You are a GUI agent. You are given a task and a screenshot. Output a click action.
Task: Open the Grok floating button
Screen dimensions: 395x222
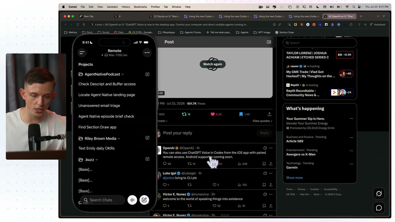(x=379, y=194)
